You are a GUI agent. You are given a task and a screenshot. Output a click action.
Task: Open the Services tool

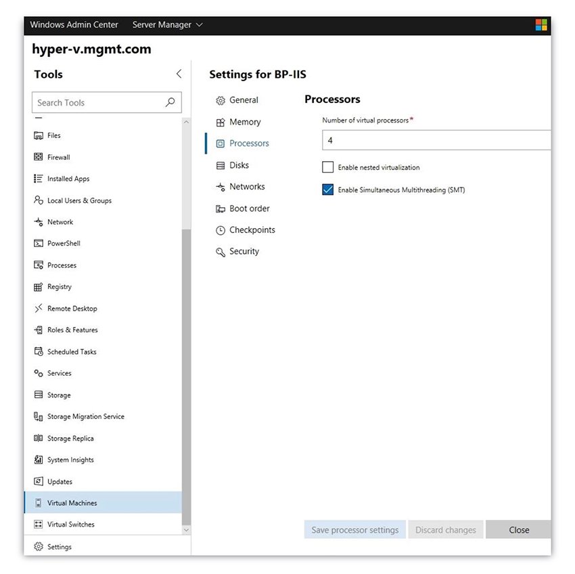point(60,373)
